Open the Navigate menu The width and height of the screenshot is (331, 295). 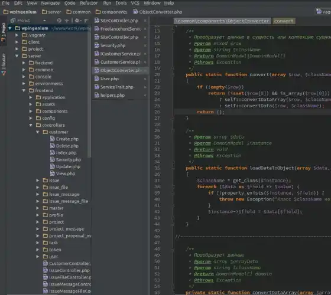(50, 3)
